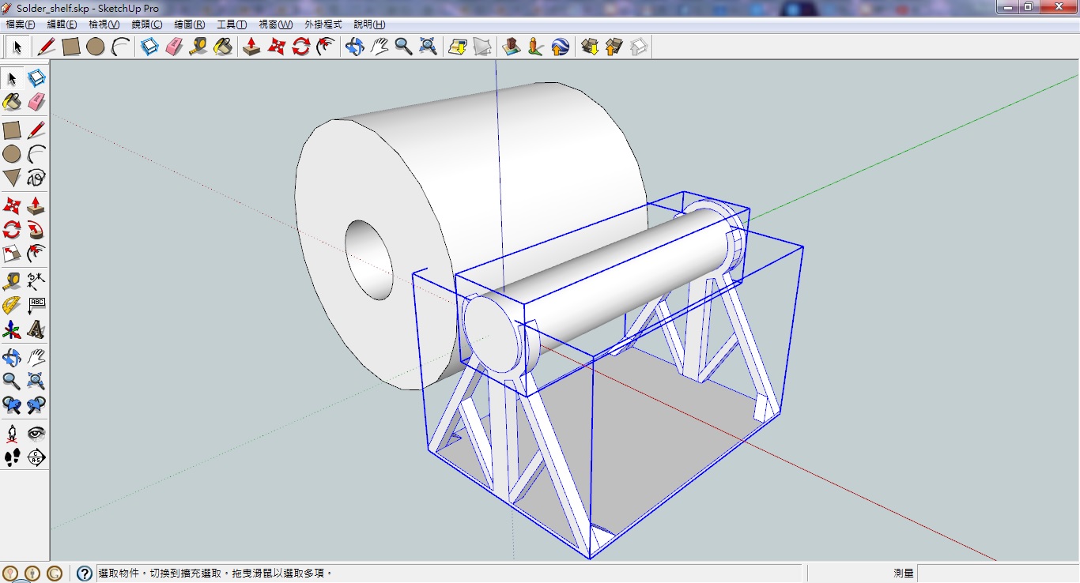Choose Tape Measure in left tool palette

tap(12, 281)
